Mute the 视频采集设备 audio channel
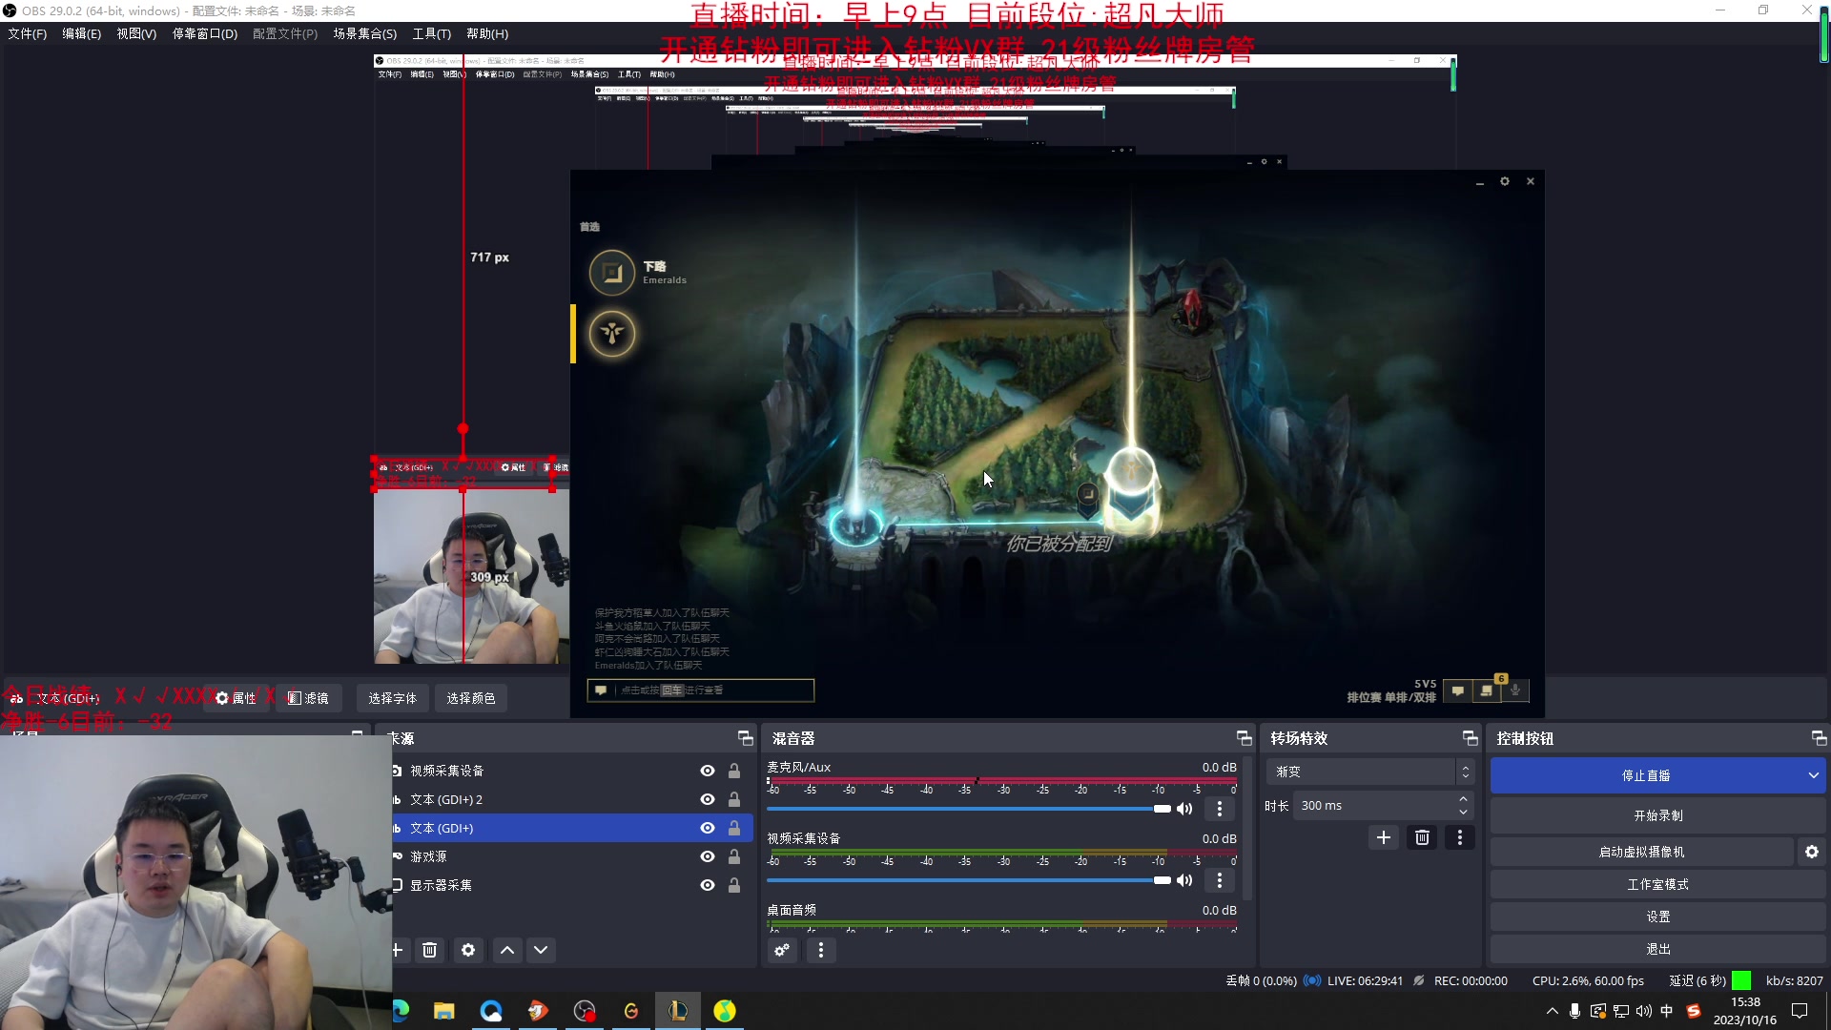 tap(1184, 880)
